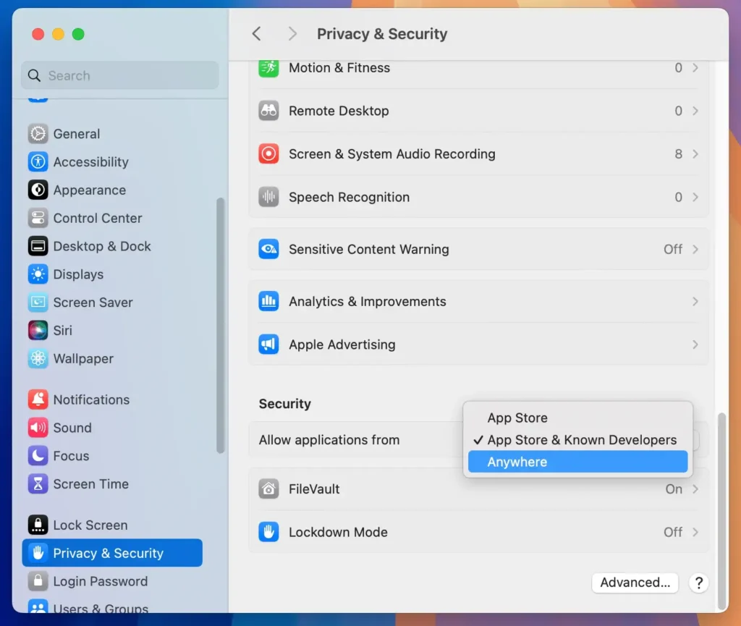Click the Motion & Fitness runner icon
Image resolution: width=741 pixels, height=626 pixels.
point(268,68)
